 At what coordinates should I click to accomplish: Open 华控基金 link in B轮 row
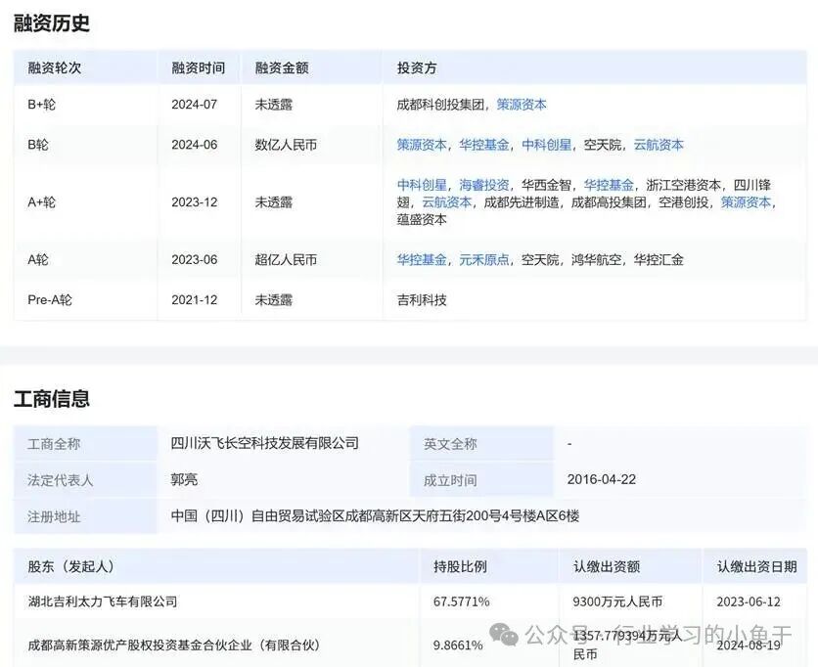point(484,145)
